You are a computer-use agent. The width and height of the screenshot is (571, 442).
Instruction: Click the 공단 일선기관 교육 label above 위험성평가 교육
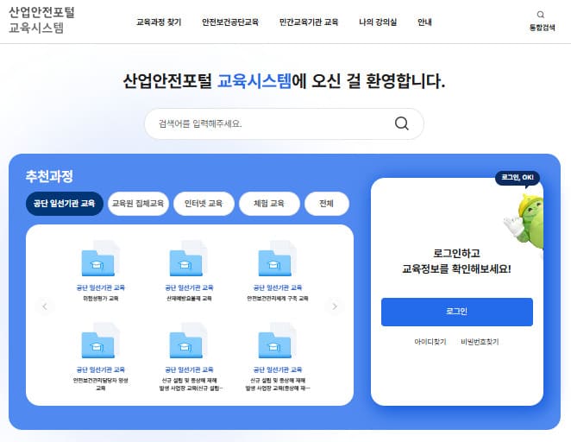click(x=101, y=287)
